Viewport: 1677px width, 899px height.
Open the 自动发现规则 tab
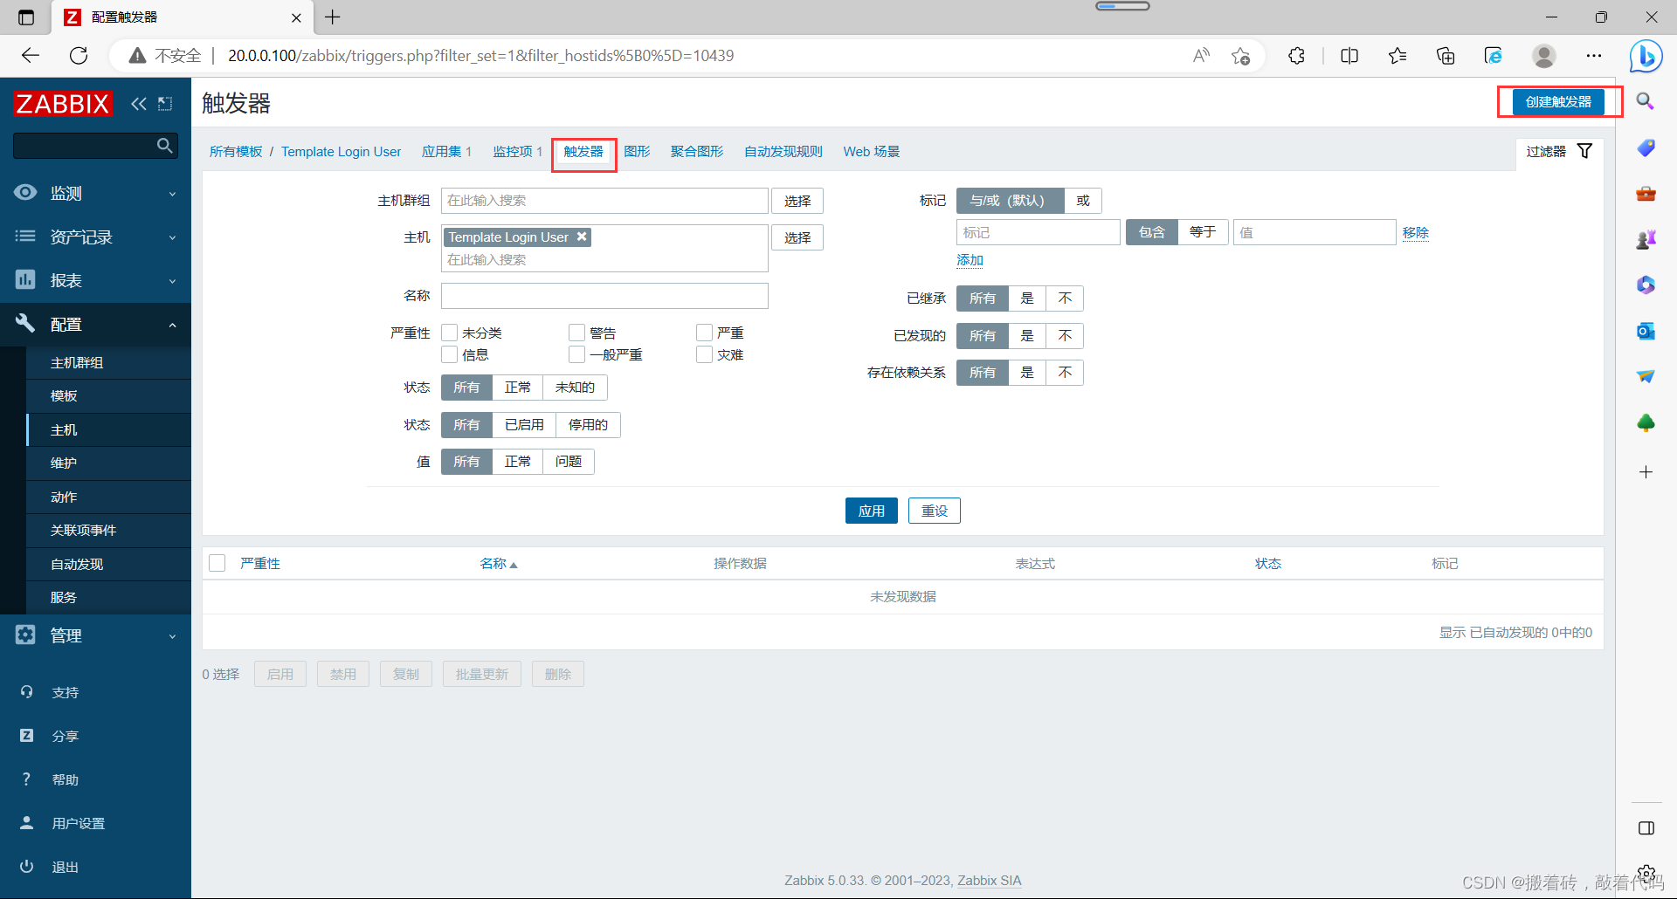[783, 152]
